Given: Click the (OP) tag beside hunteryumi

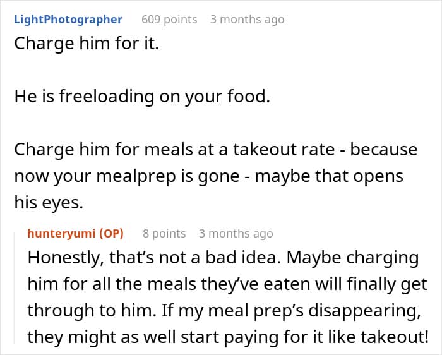Looking at the screenshot, I should point(111,233).
